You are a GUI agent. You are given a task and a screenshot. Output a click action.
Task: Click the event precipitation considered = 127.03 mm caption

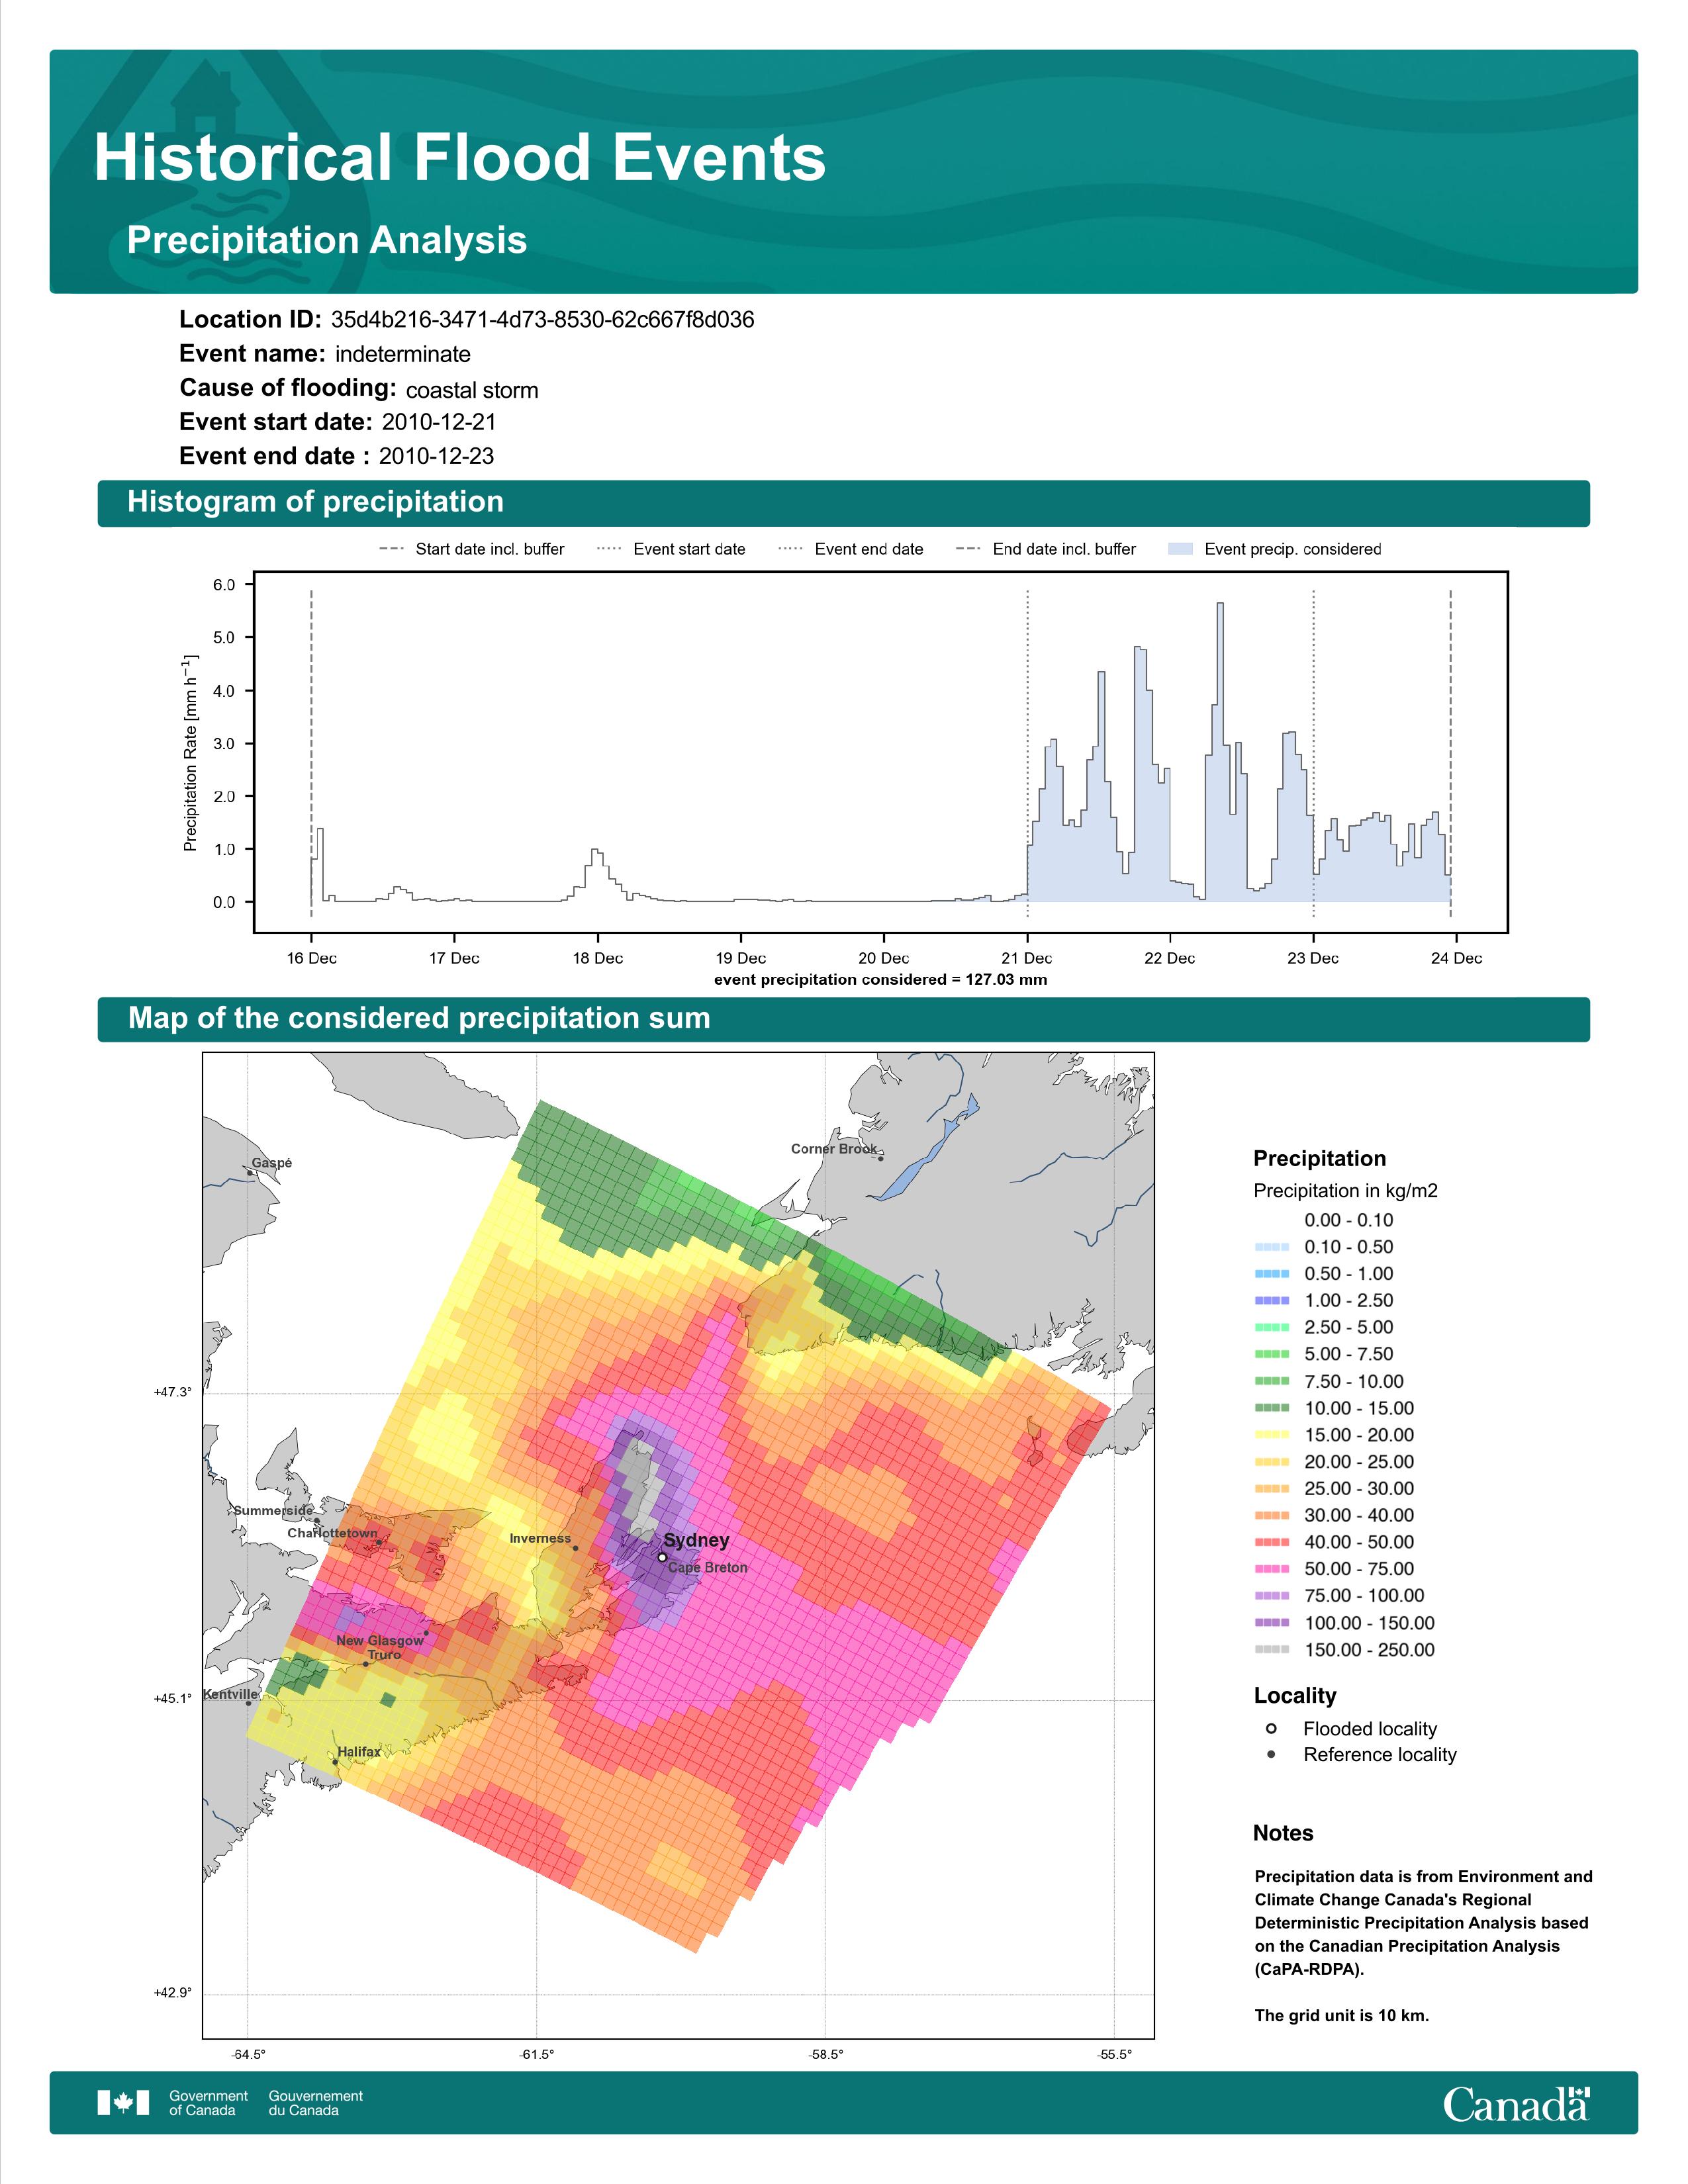[x=880, y=980]
